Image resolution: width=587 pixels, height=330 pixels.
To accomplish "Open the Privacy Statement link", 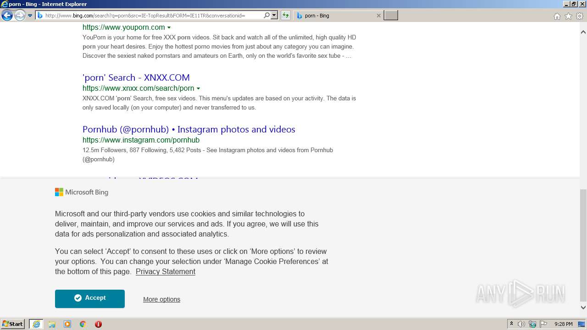I will 166,271.
